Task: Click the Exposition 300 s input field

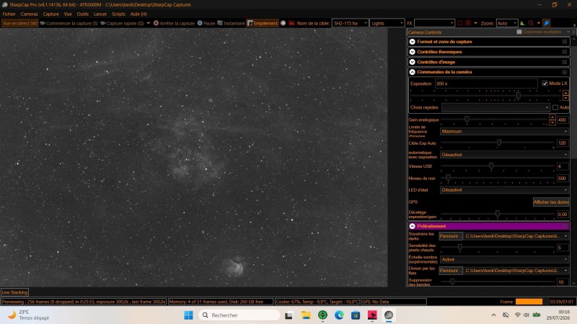Action: click(486, 84)
